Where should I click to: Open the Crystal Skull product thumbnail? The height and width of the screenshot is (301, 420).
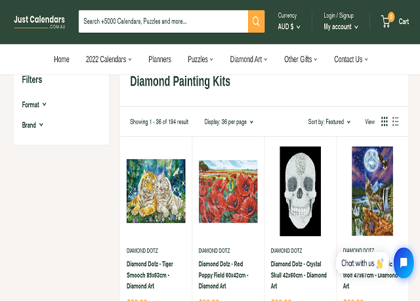click(x=301, y=191)
